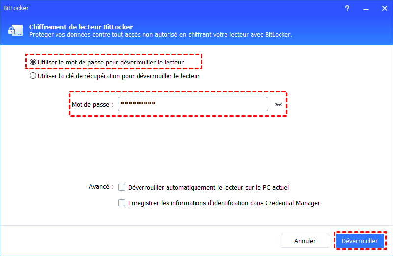Click the 'Mot de passe :' label
Image resolution: width=393 pixels, height=256 pixels.
coord(92,104)
